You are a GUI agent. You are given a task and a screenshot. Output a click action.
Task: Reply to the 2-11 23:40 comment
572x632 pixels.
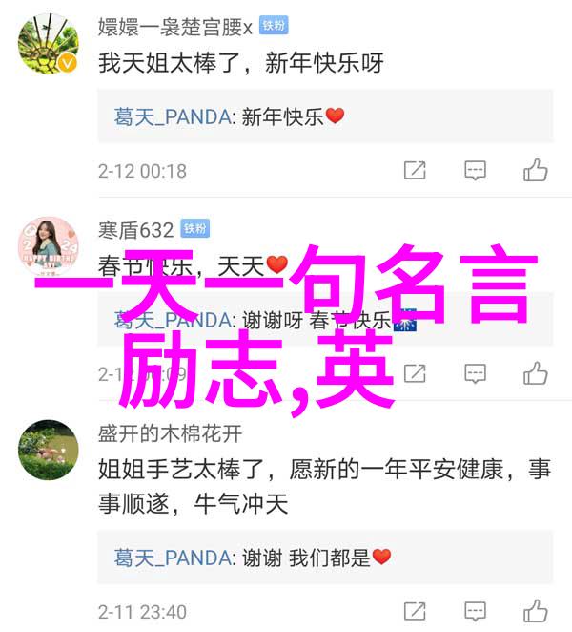coord(475,612)
